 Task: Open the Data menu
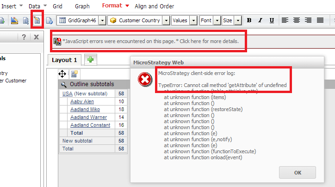point(34,6)
